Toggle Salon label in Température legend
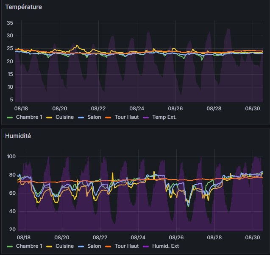This screenshot has width=270, height=255. pyautogui.click(x=94, y=117)
